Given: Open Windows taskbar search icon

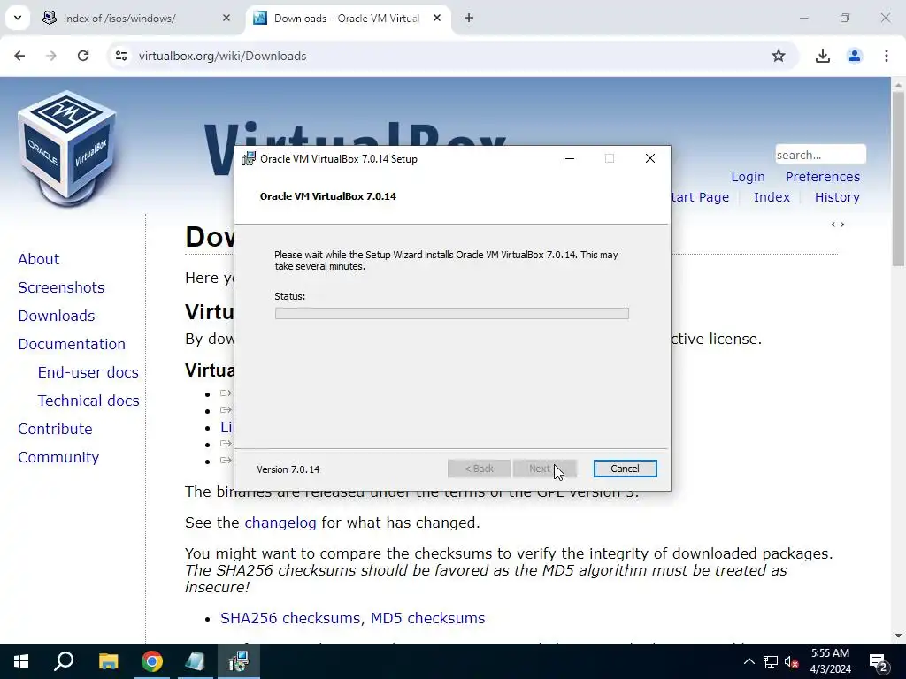Looking at the screenshot, I should point(64,661).
